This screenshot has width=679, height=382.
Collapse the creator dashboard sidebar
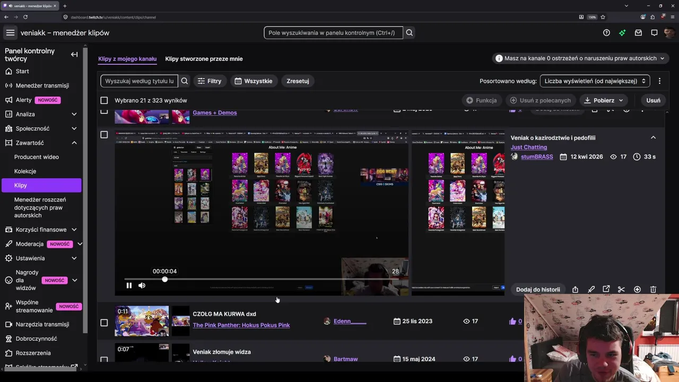click(74, 54)
